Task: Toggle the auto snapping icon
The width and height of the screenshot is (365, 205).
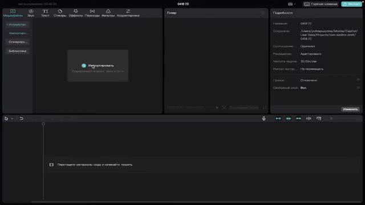Action: point(289,118)
